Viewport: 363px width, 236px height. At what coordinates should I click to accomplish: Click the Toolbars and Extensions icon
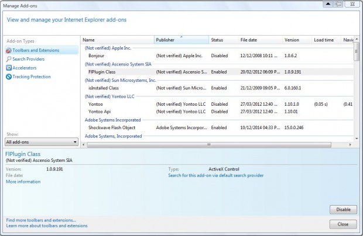coord(9,50)
